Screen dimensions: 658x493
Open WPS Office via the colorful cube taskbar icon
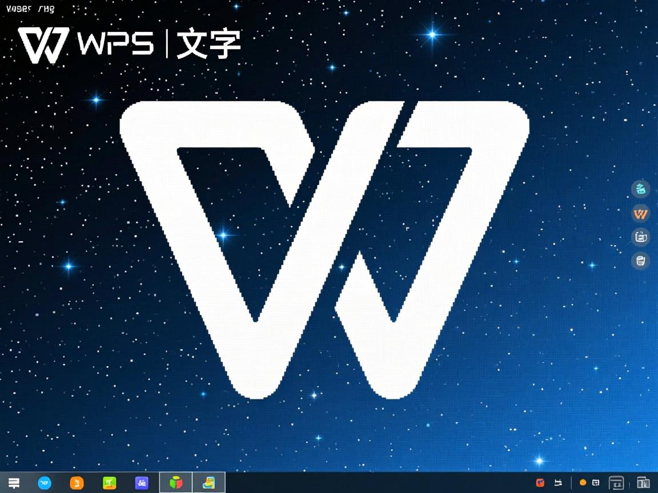point(176,483)
